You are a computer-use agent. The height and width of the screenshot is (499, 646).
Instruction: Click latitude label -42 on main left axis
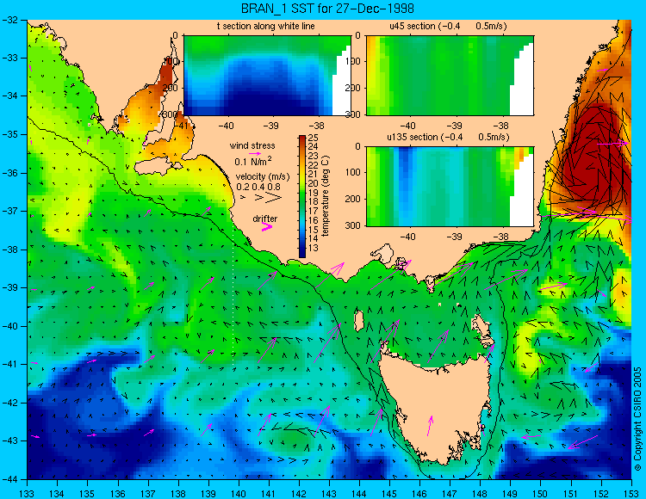pos(9,403)
